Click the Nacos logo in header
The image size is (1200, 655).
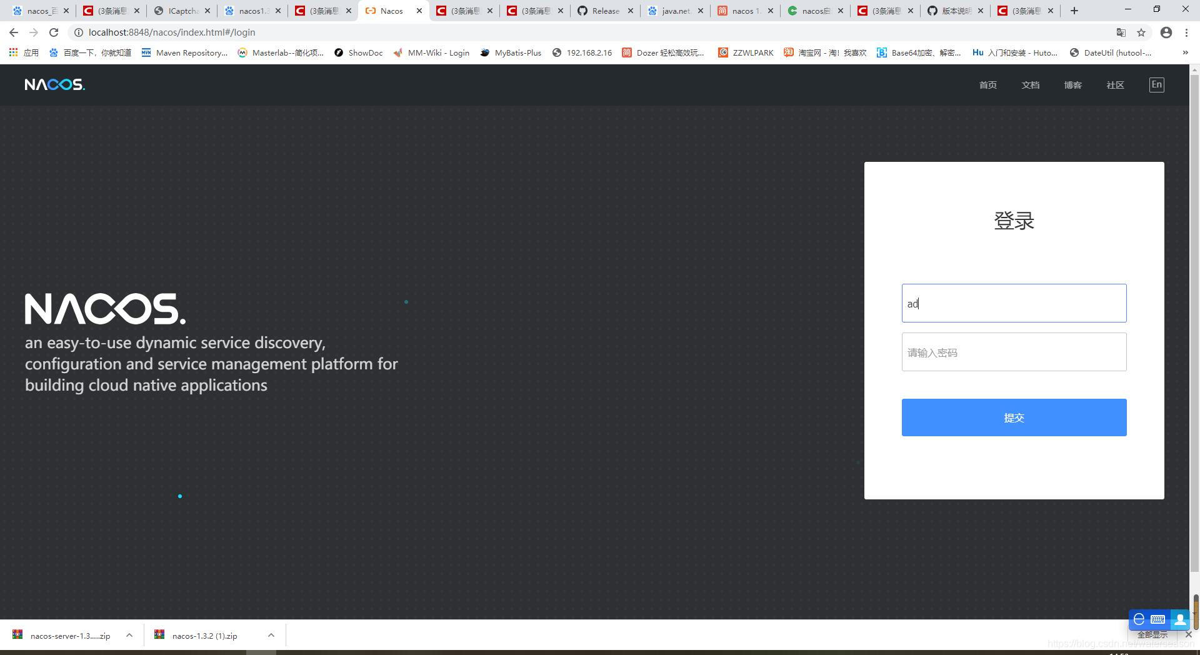55,84
